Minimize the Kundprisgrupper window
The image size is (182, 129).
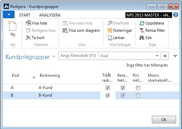[x=152, y=7]
